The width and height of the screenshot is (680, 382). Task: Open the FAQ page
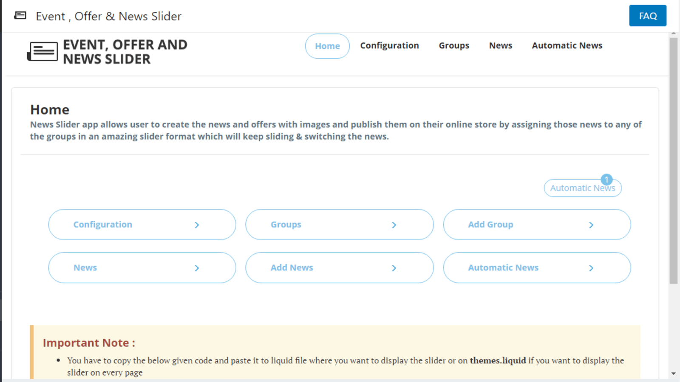[x=647, y=16]
